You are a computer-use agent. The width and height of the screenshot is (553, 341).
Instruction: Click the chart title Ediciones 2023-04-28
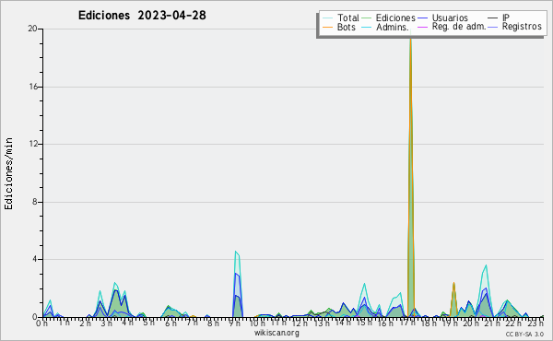(x=142, y=16)
